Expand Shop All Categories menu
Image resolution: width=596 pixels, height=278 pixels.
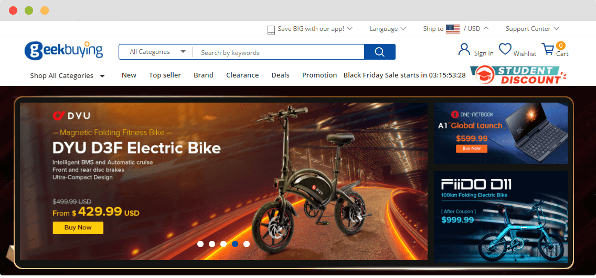click(x=67, y=75)
